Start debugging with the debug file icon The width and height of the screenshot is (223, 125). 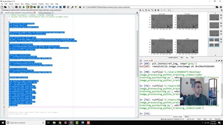coord(42,7)
